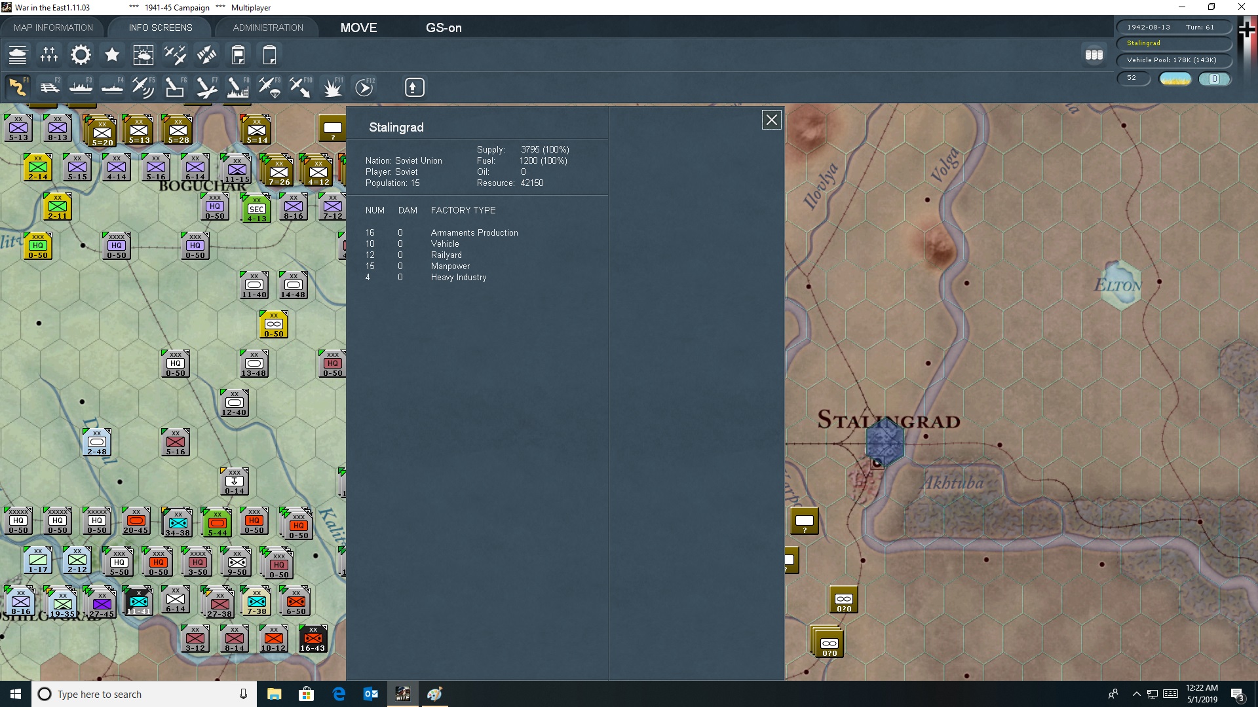The height and width of the screenshot is (707, 1258).
Task: Open the production gear icon
Action: [x=81, y=55]
